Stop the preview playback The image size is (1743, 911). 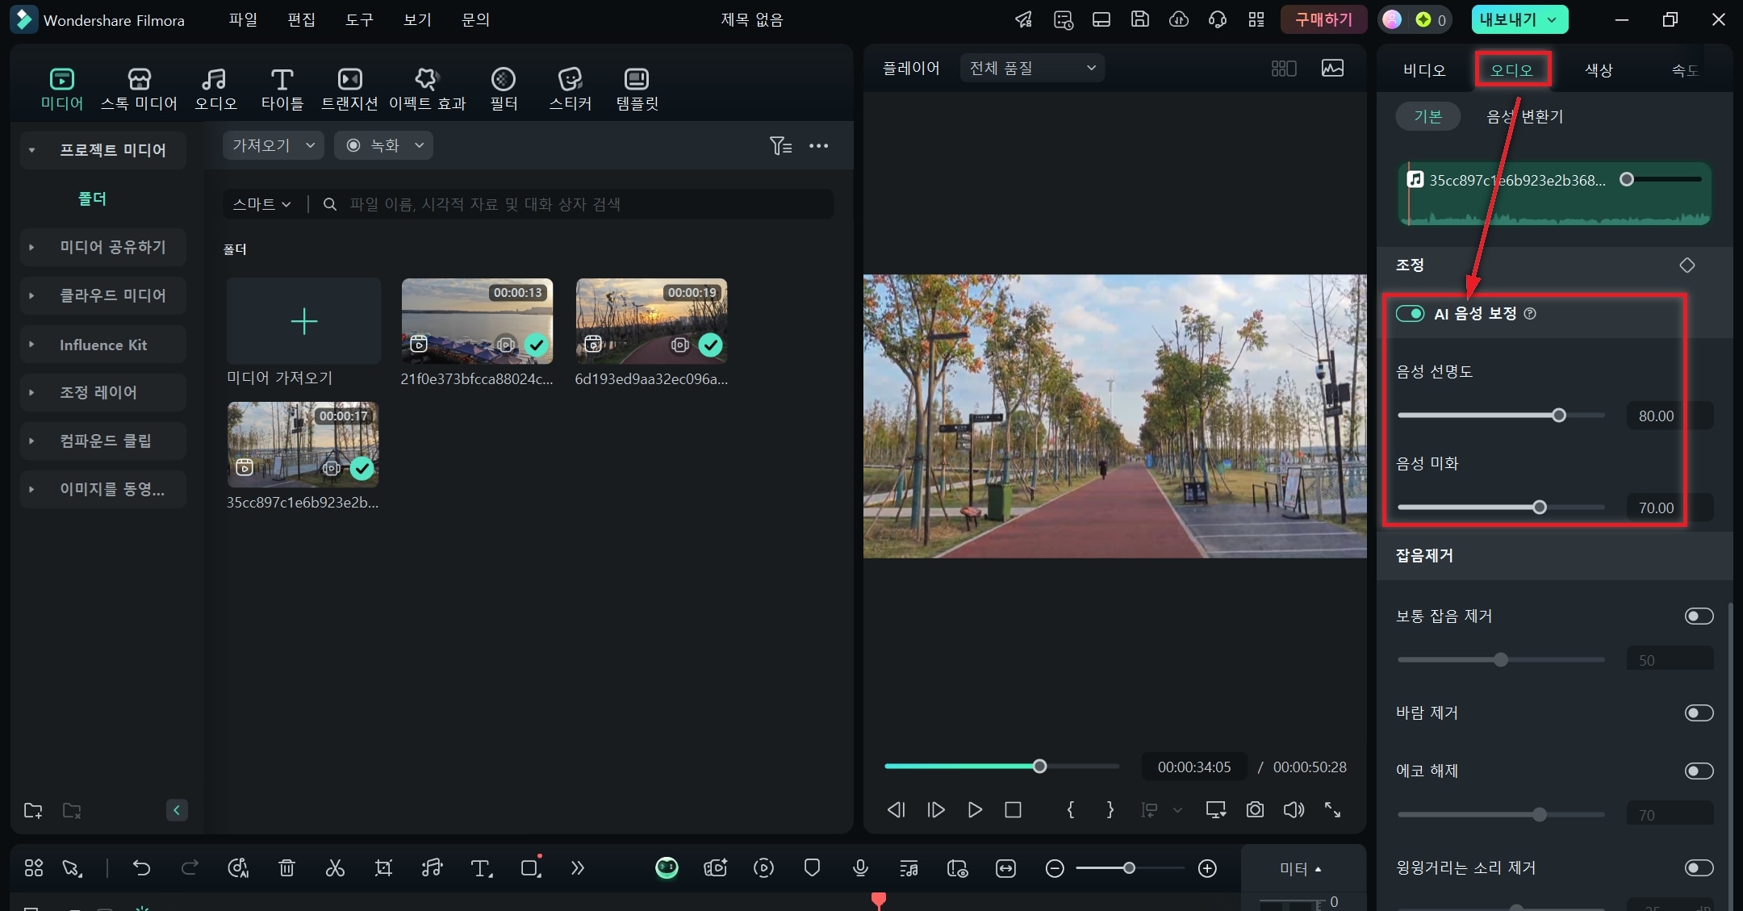coord(1014,809)
